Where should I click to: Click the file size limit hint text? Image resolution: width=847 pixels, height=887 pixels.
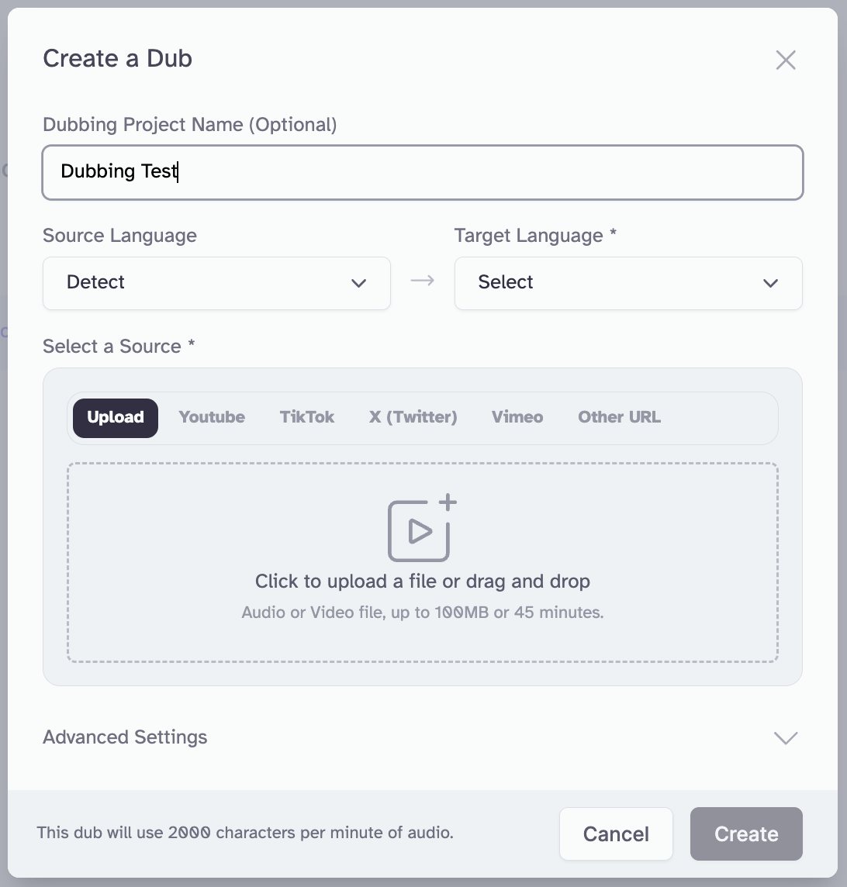click(422, 613)
